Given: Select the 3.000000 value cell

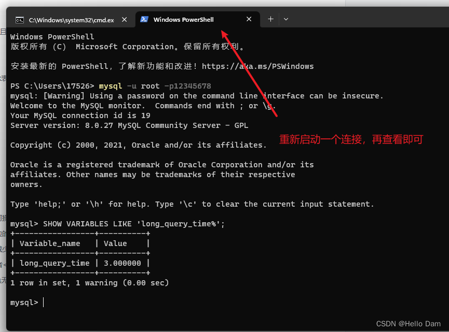Looking at the screenshot, I should coord(123,263).
